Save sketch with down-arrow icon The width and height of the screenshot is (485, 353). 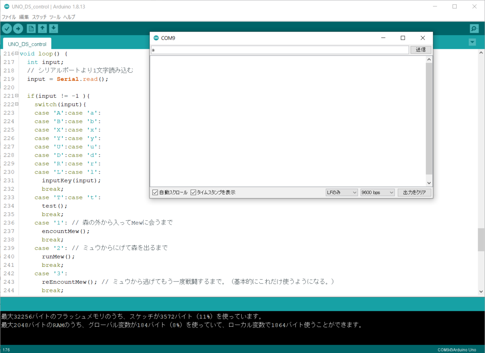point(53,28)
